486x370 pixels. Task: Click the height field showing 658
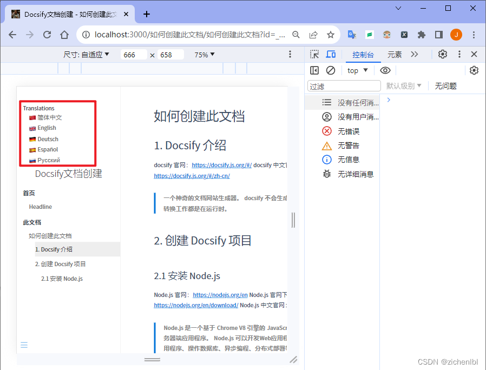[x=171, y=55]
